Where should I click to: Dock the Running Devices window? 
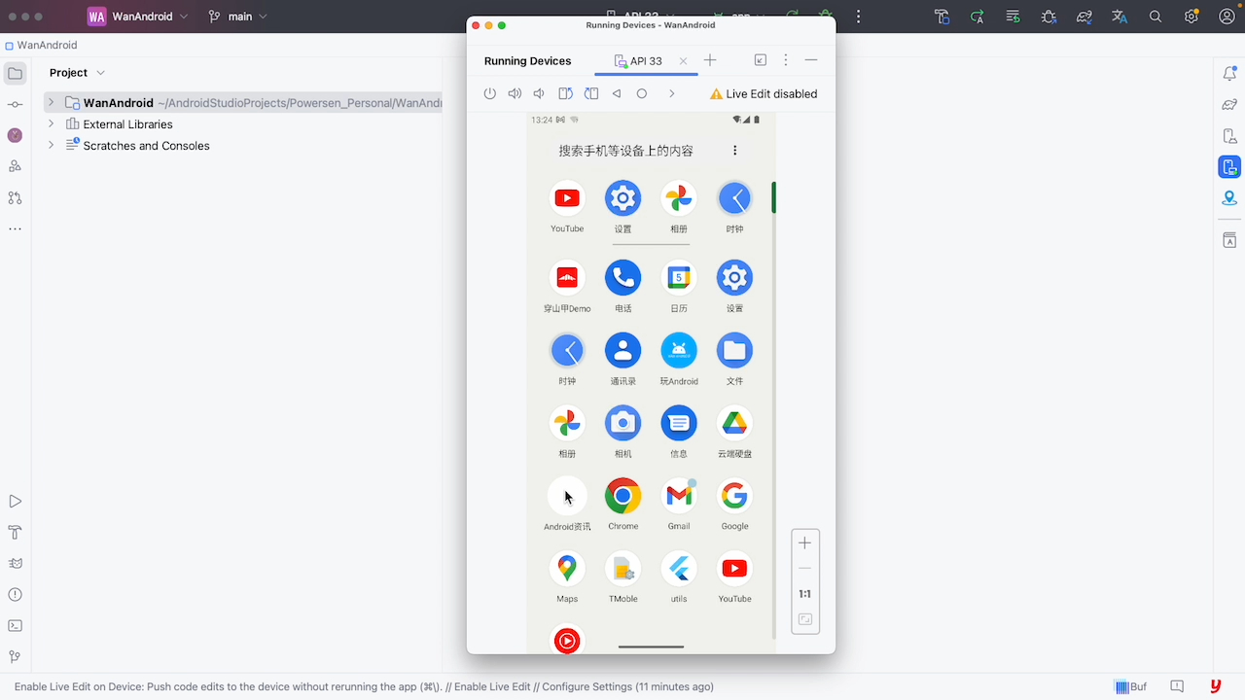click(761, 60)
